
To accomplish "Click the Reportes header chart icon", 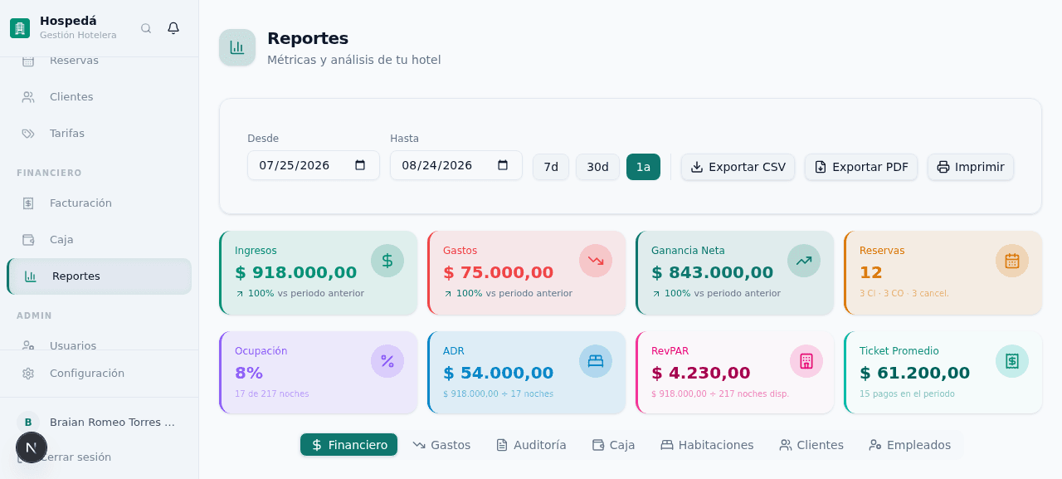I will coord(237,47).
